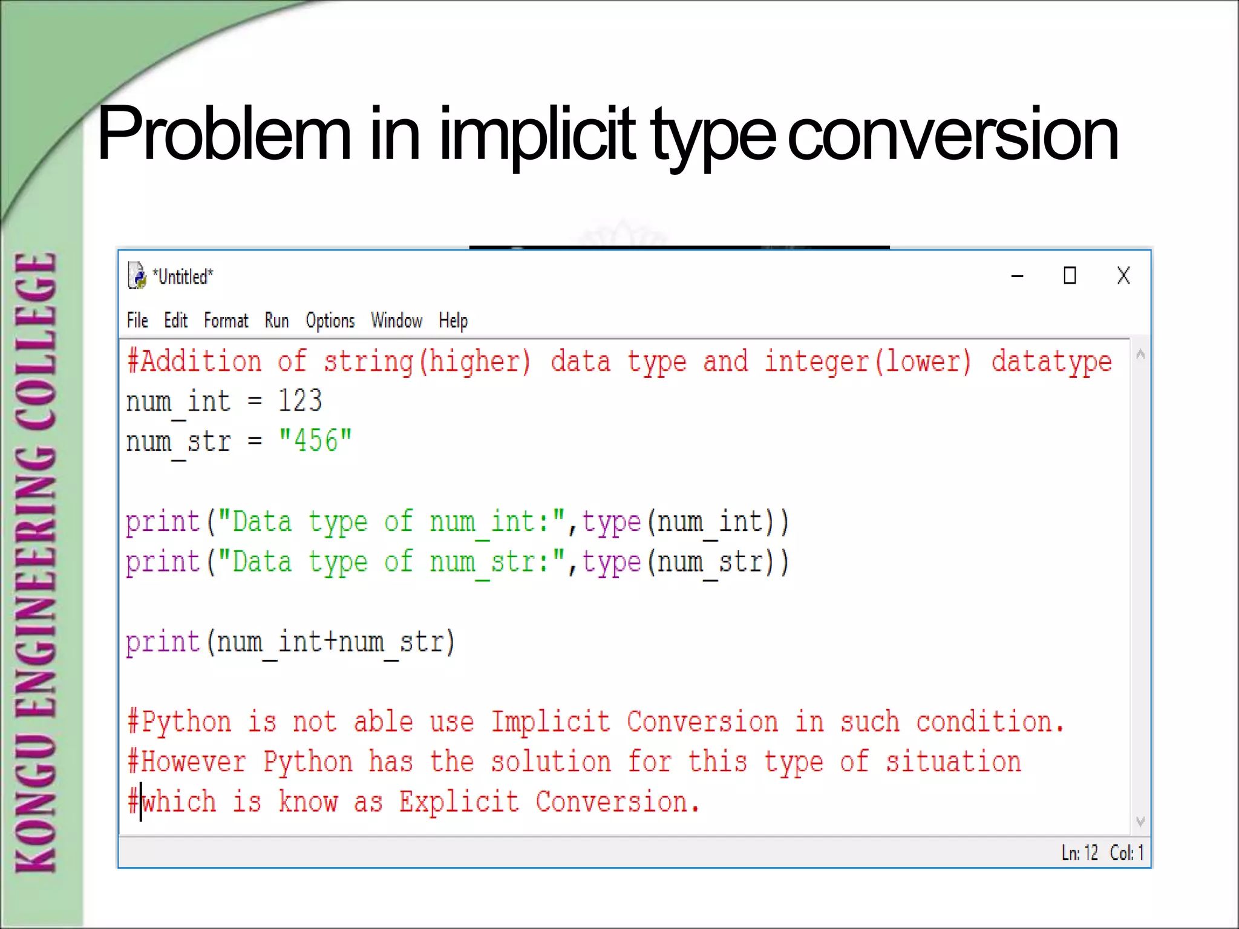Click the *Untitled* window title text

[183, 277]
